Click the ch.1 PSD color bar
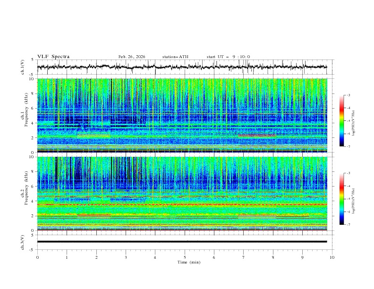The image size is (374, 289). [x=341, y=120]
